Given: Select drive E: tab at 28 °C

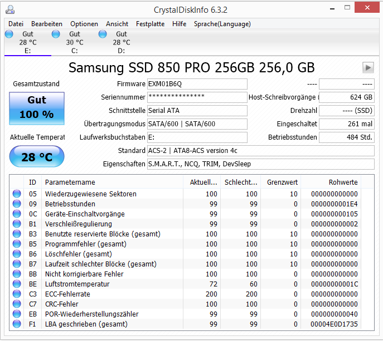Looking at the screenshot, I should [28, 42].
